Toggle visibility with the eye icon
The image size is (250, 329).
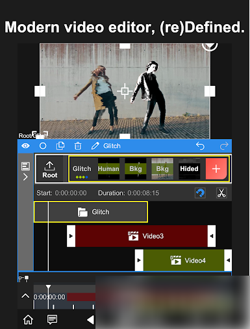click(x=25, y=146)
